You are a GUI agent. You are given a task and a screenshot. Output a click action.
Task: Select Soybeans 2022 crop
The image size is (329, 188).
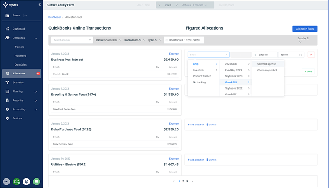pos(235,88)
